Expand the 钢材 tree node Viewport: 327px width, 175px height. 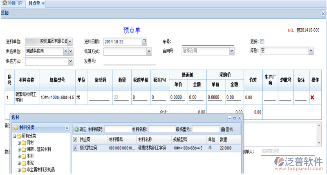click(x=19, y=143)
